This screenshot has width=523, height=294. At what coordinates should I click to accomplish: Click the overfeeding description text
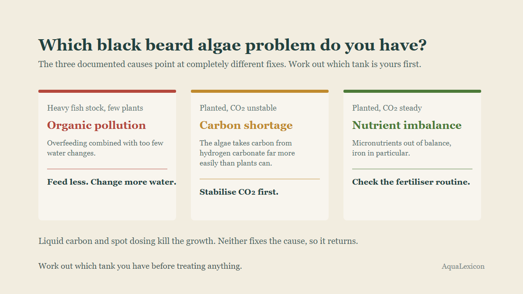click(105, 148)
